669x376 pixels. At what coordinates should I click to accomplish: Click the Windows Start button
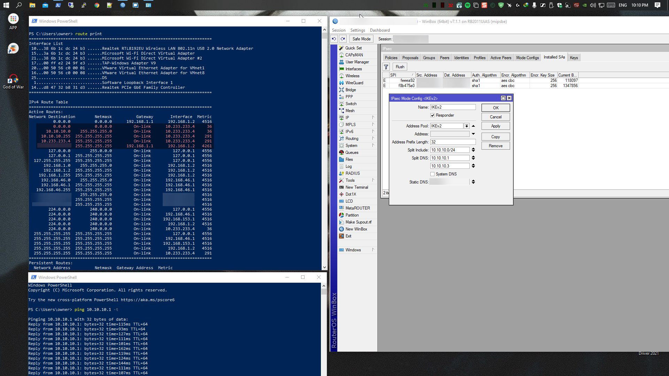tap(6, 5)
